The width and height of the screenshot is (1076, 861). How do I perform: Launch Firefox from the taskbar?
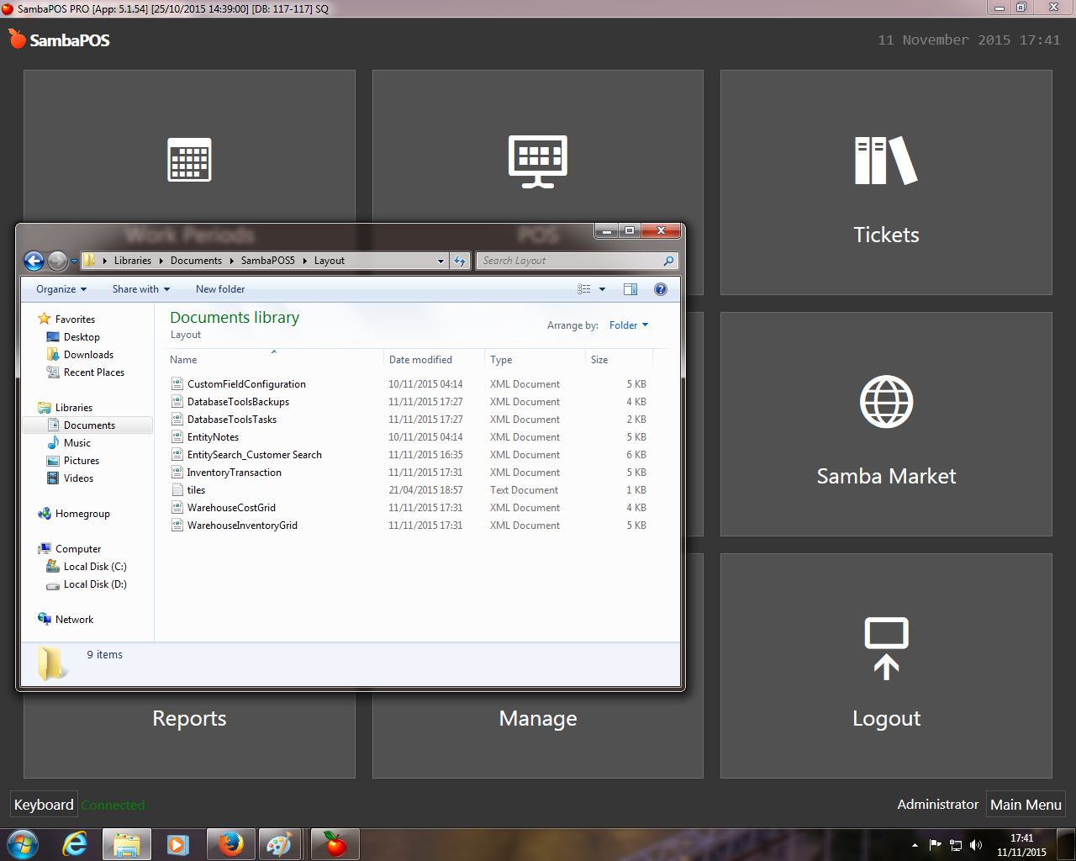(230, 844)
